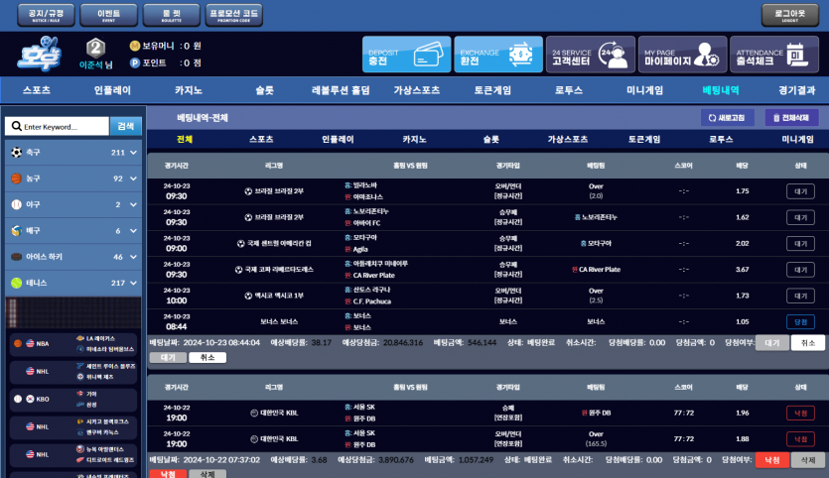
Task: Click the site logo at top left
Action: pyautogui.click(x=40, y=54)
